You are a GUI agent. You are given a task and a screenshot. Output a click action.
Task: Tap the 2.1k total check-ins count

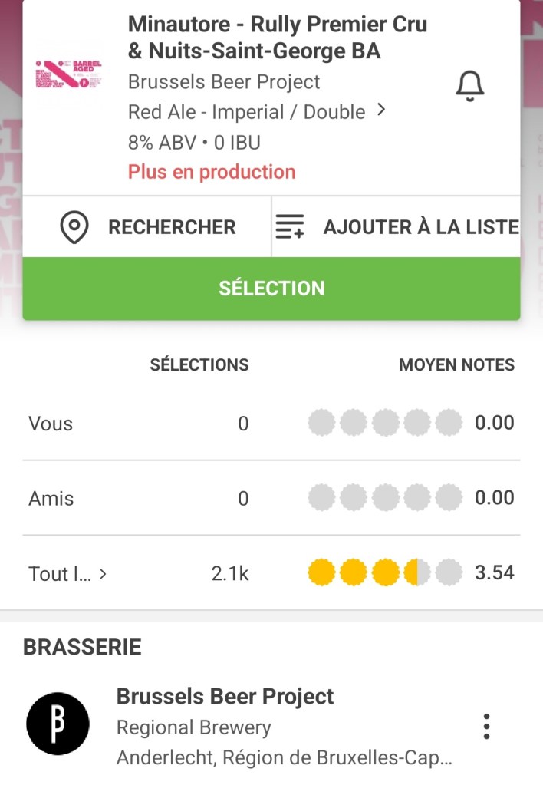tap(230, 573)
